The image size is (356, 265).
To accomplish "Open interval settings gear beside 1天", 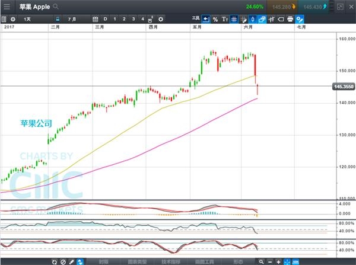I will click(x=13, y=20).
